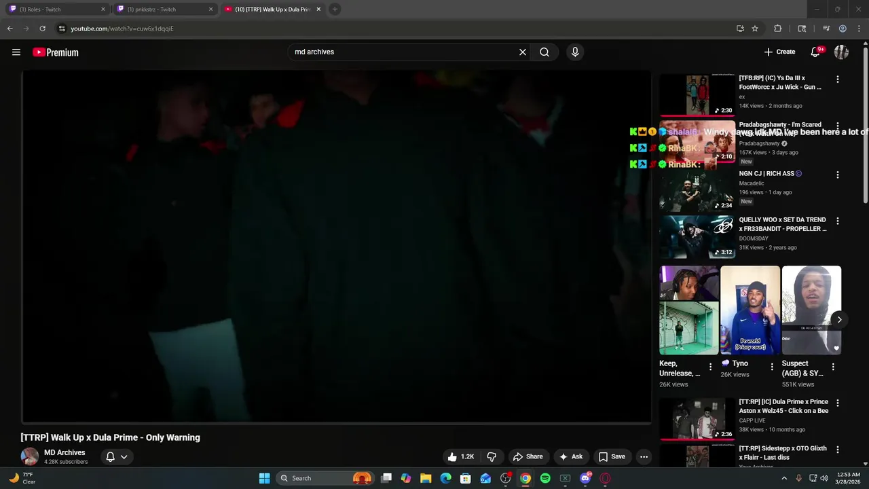Open weather widget showing 71°F
Screen dimensions: 869x489
point(22,478)
